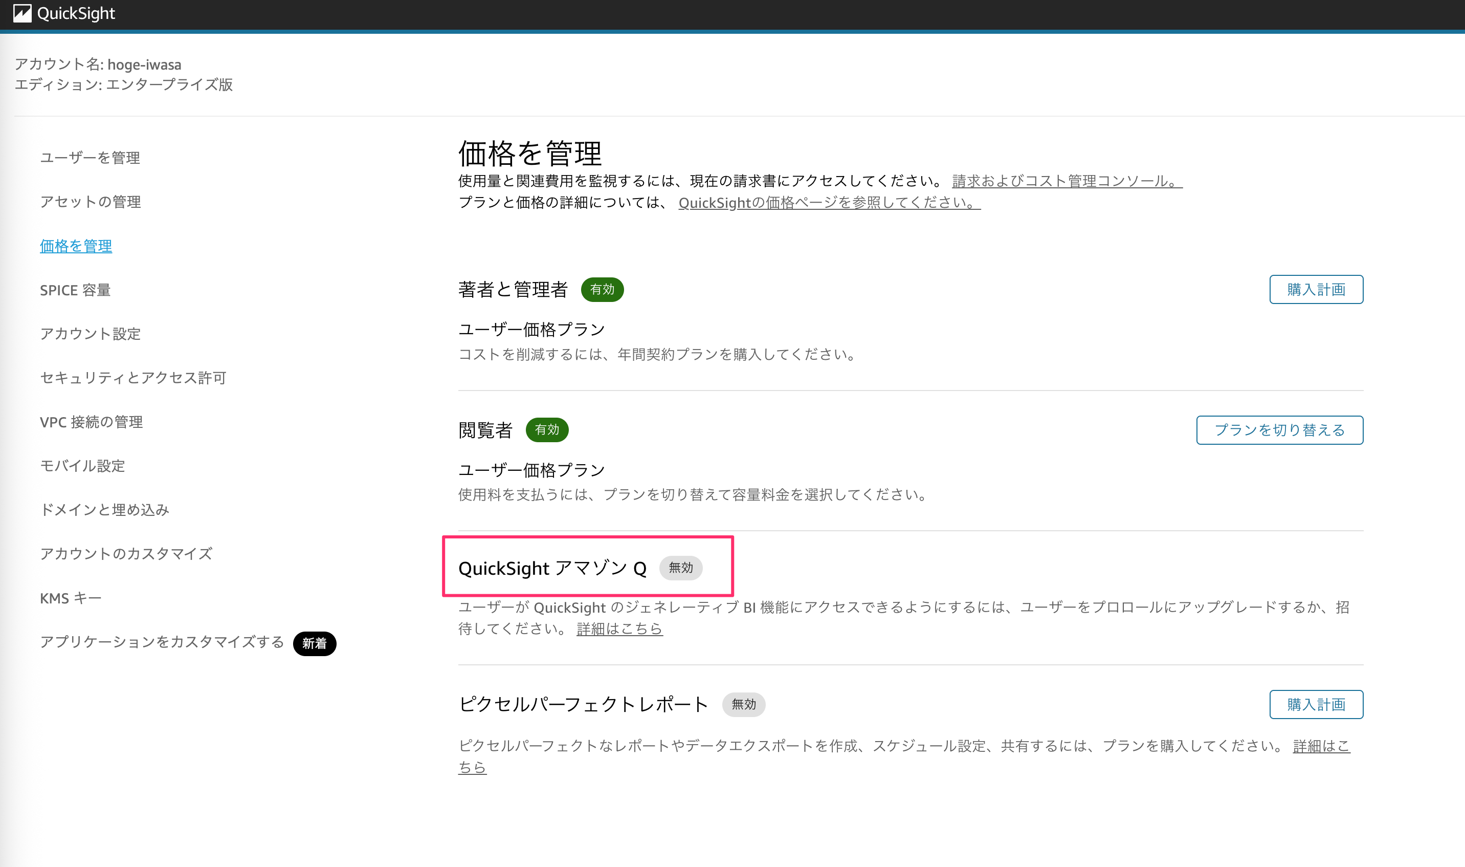Click the 新着 badge in sidebar
The image size is (1465, 867).
click(x=314, y=643)
